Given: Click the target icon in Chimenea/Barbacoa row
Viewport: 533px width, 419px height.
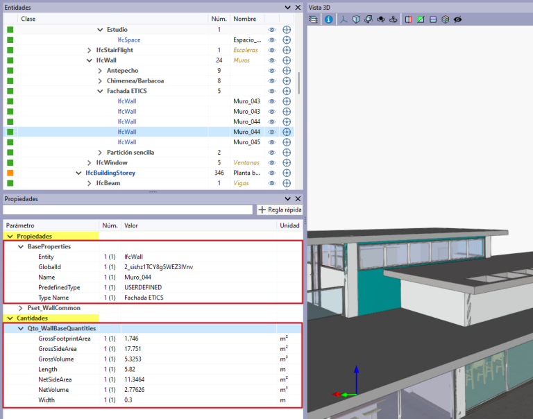Looking at the screenshot, I should tap(287, 80).
